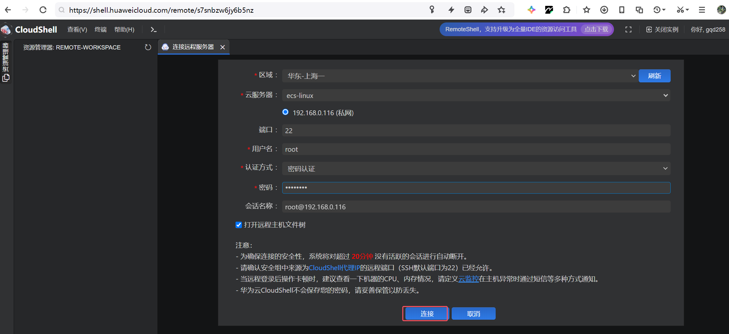
Task: Click the 刷新 button
Action: [654, 76]
